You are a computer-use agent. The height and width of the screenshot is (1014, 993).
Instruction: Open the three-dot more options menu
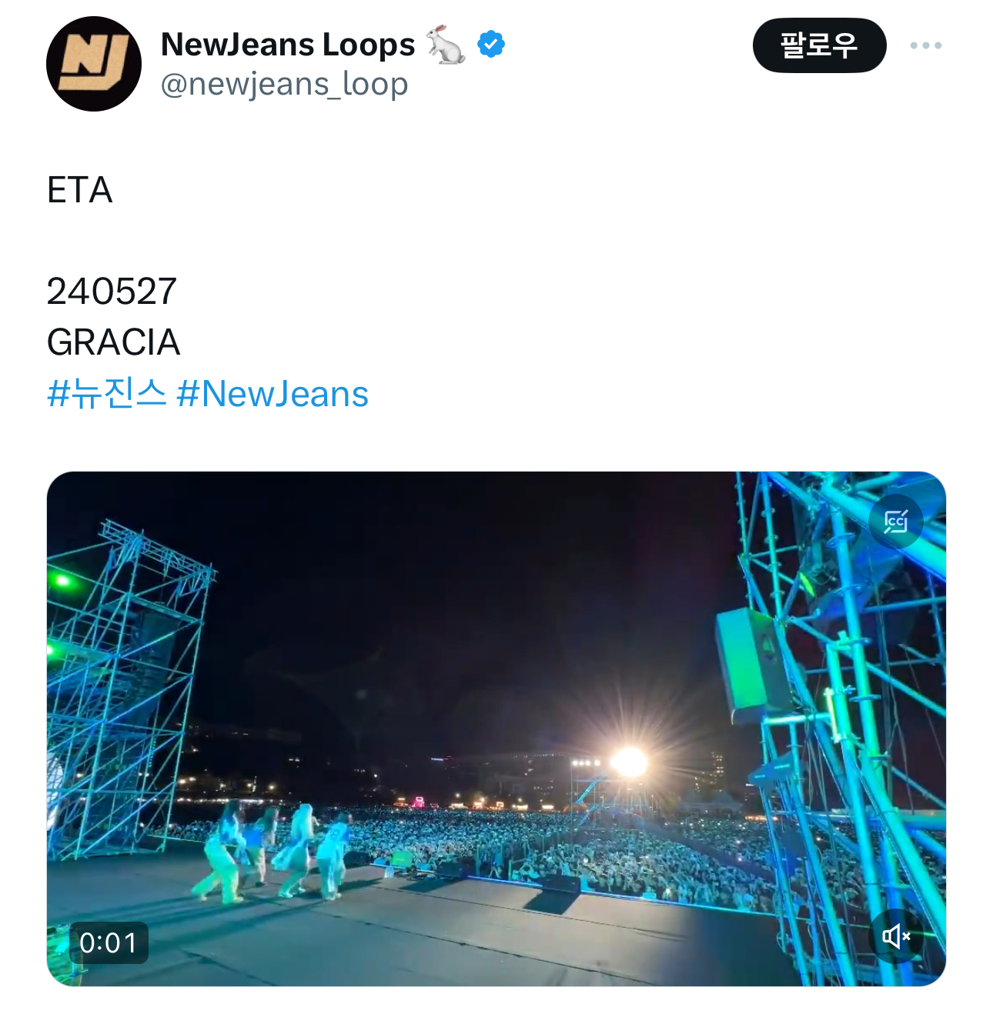925,45
